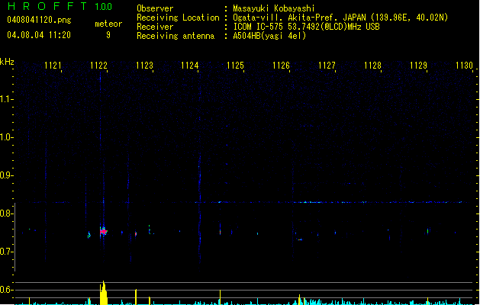Click the kHz axis unit label

7,62
